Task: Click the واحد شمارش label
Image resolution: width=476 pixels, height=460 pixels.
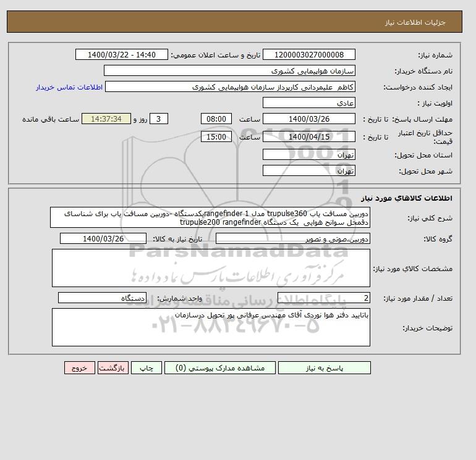Action: [179, 299]
